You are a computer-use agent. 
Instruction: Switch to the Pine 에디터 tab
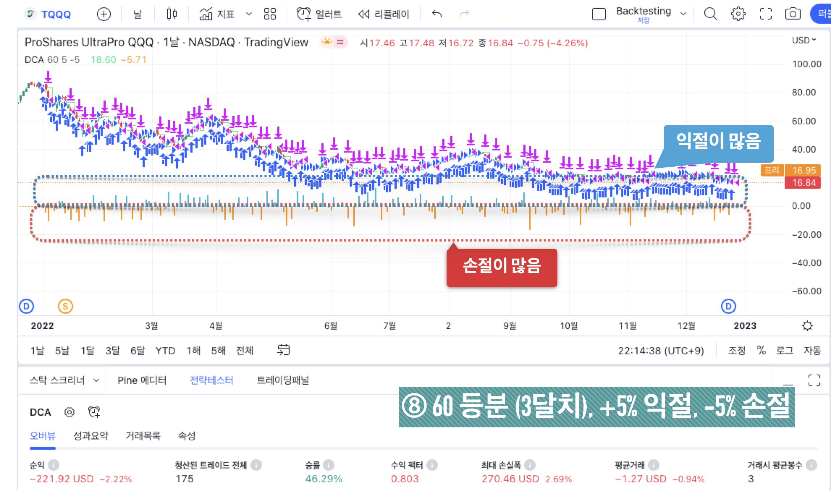coord(142,380)
